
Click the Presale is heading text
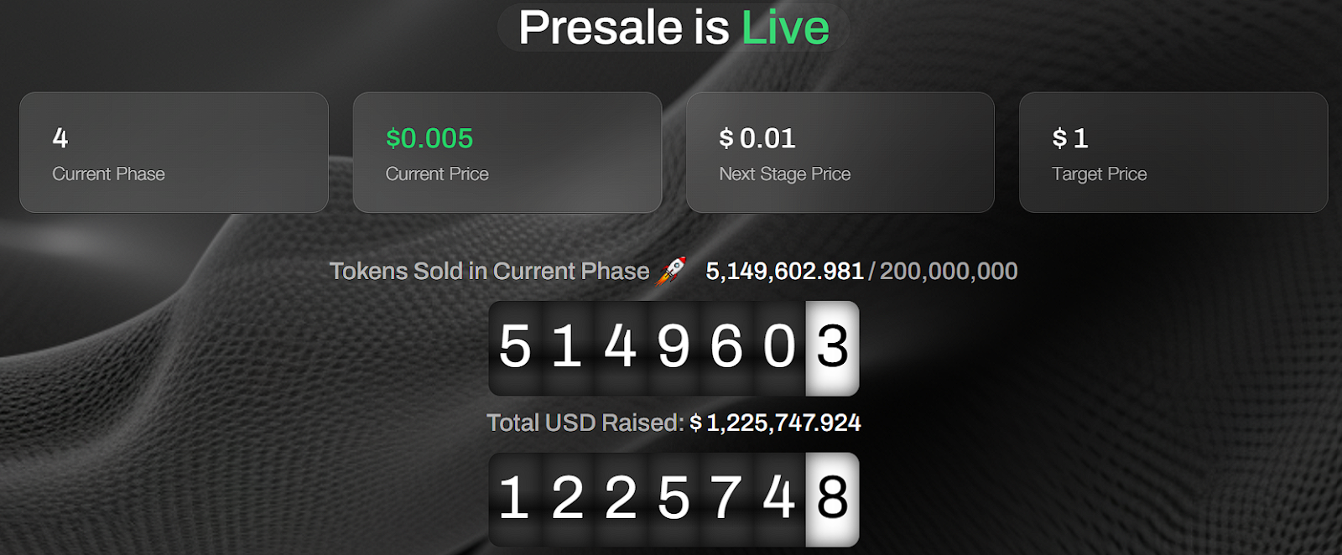(x=625, y=26)
